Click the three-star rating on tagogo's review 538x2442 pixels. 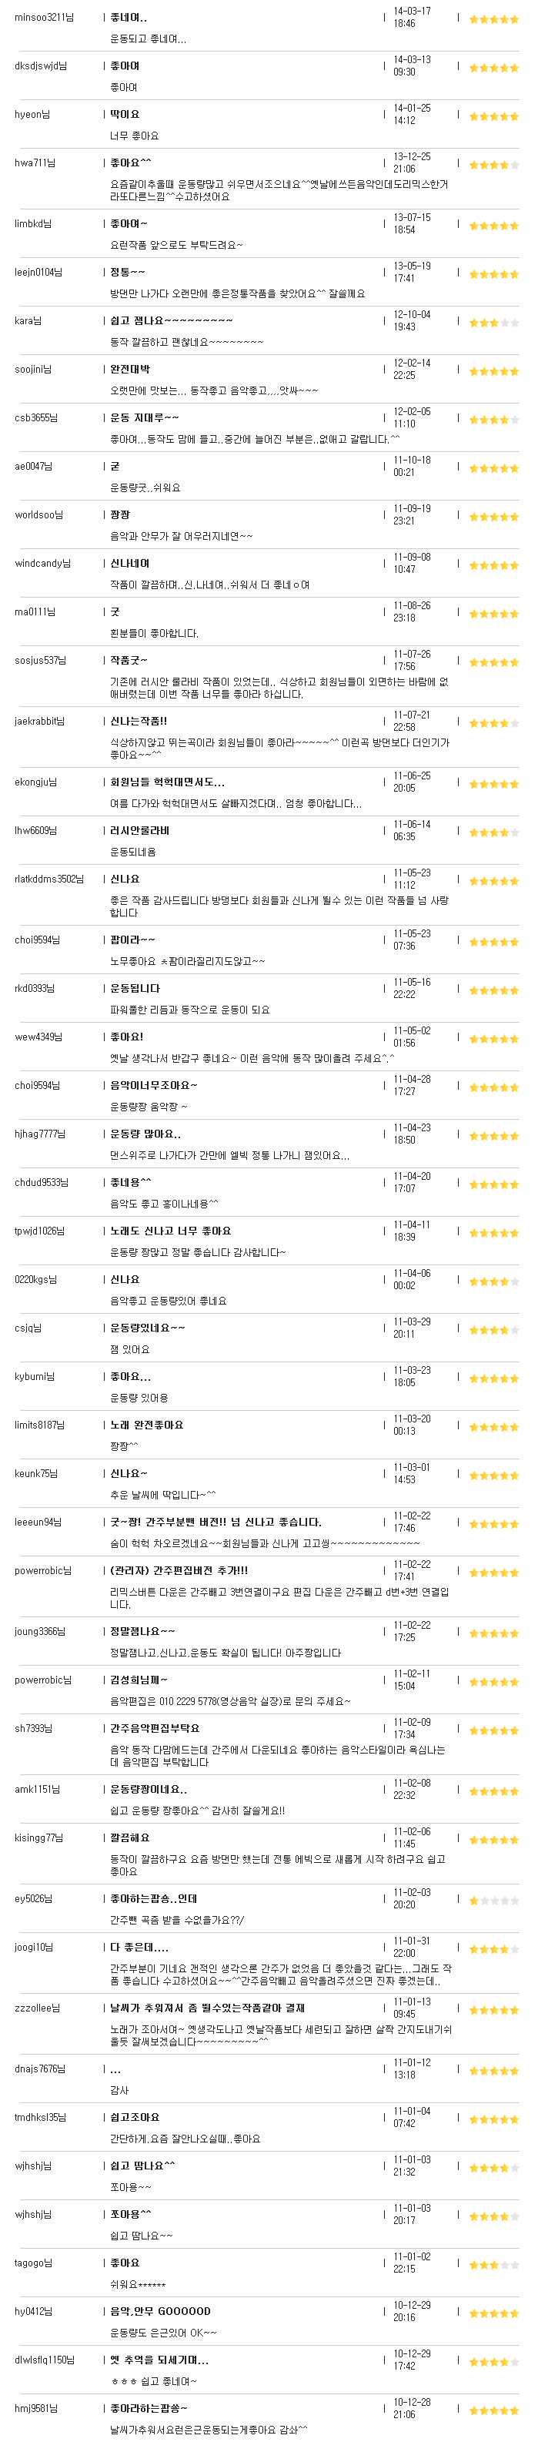tap(493, 2265)
